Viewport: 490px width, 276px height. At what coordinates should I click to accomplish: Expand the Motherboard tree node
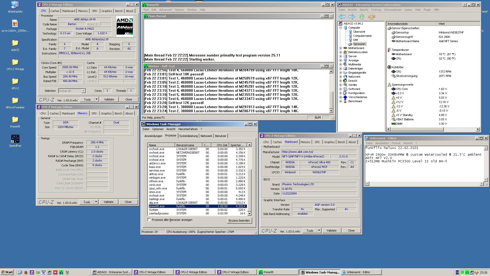pyautogui.click(x=340, y=48)
